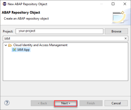
Task: Click the open folder icon in tree
Action: pyautogui.click(x=10, y=45)
